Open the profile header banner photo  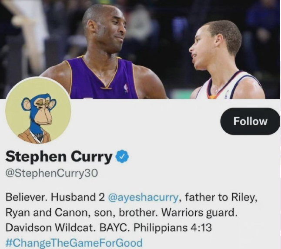140,49
